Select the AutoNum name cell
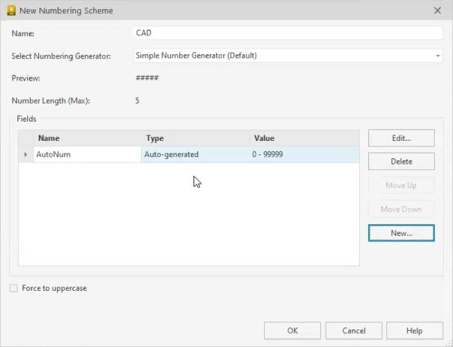 (87, 155)
